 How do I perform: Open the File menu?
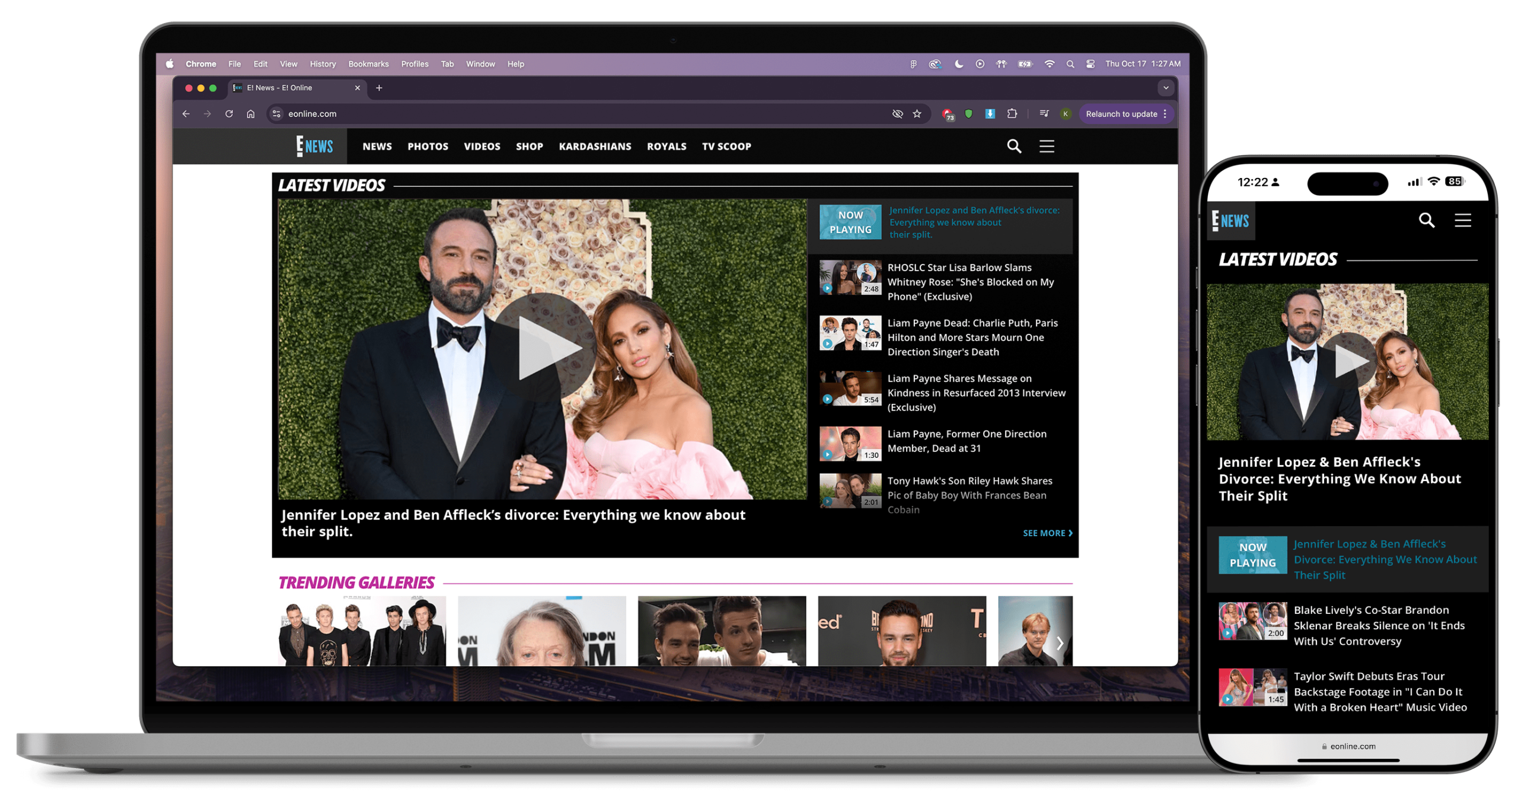point(234,63)
